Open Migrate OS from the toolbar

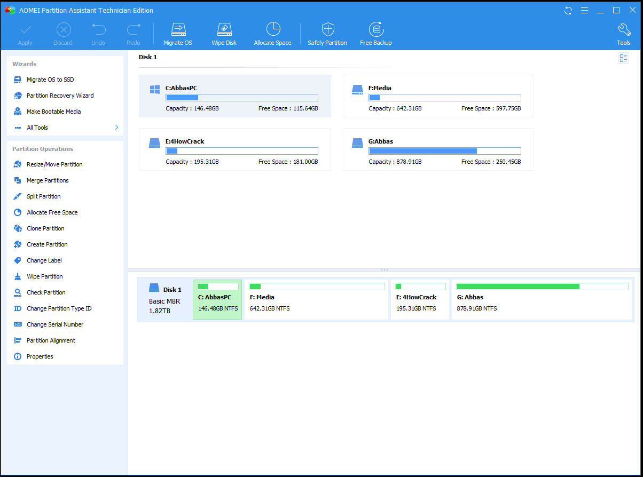pyautogui.click(x=178, y=34)
